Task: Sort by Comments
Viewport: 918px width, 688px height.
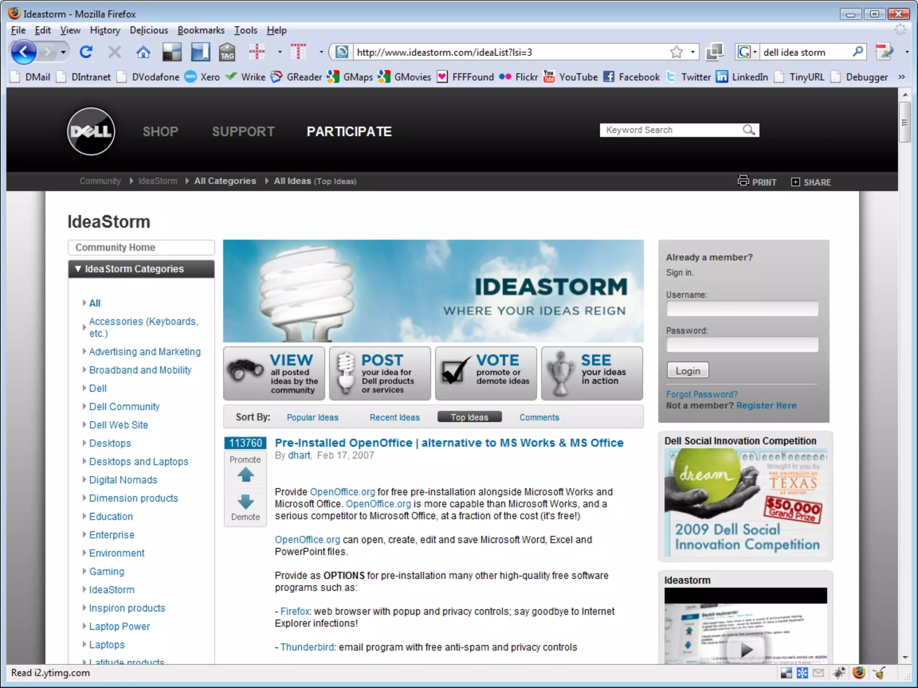Action: 539,417
